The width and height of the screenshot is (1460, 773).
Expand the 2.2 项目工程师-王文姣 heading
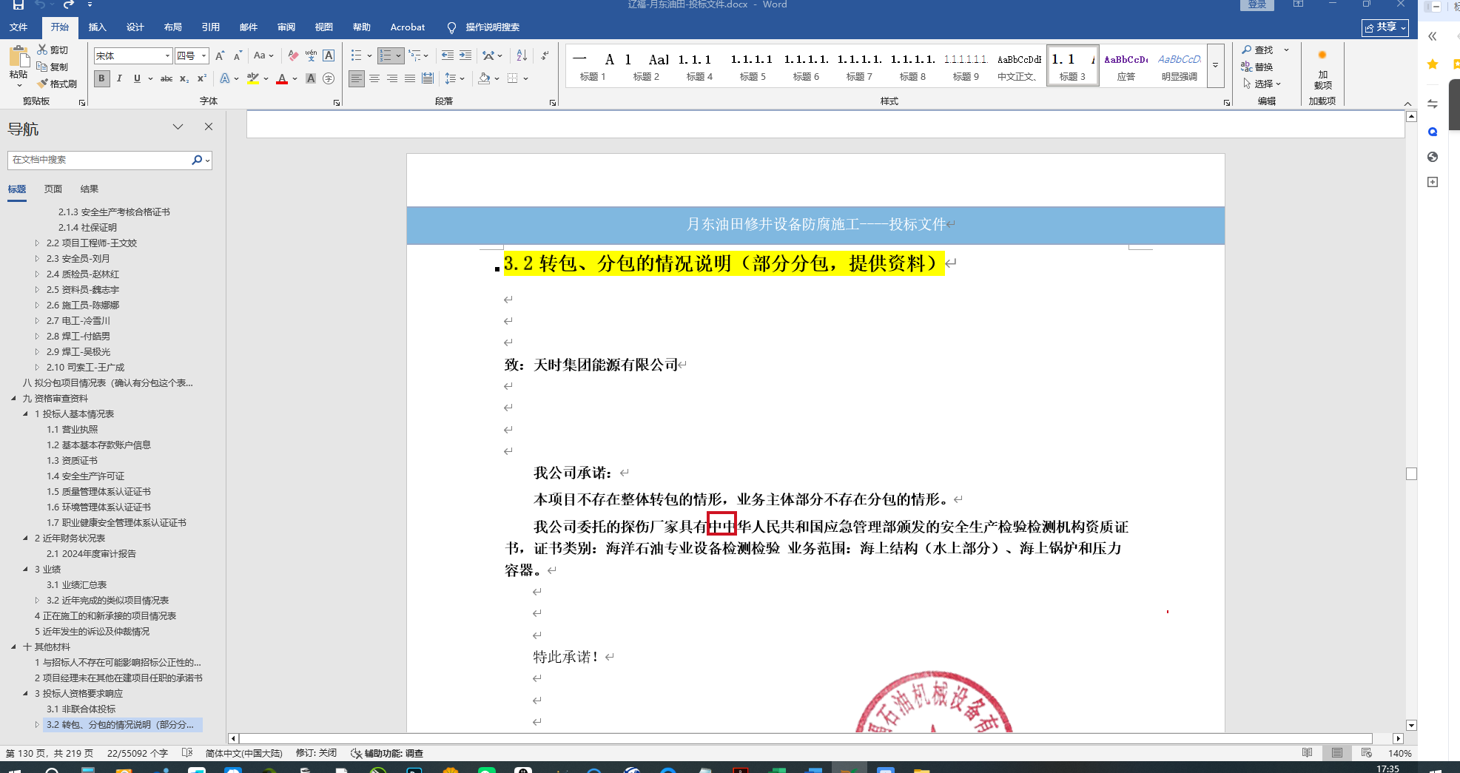[37, 243]
